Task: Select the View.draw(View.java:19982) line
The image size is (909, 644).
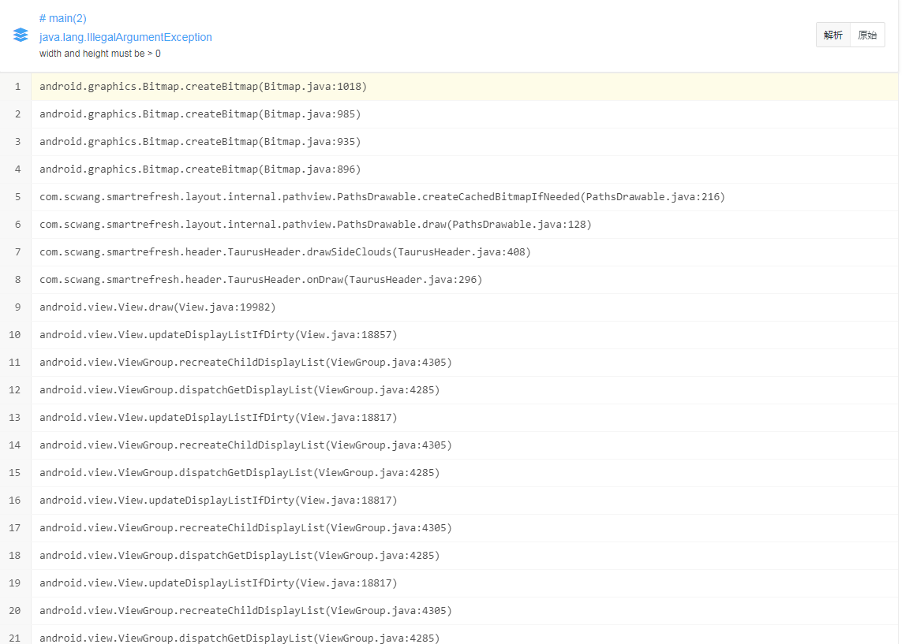Action: click(464, 307)
